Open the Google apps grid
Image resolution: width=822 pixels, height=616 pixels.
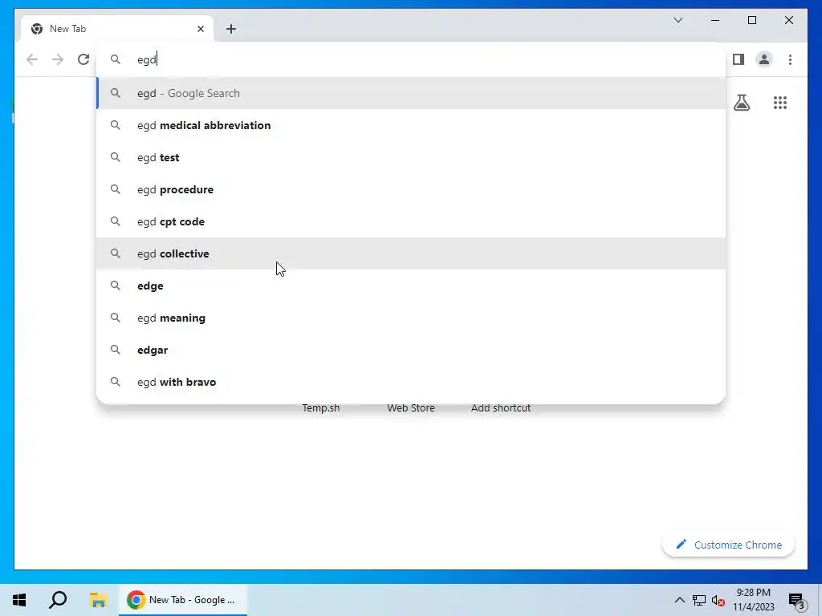780,103
